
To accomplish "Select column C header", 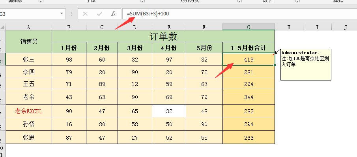I will [x=102, y=27].
